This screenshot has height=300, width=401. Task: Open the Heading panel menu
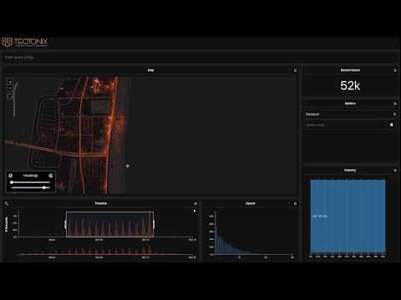coord(395,170)
